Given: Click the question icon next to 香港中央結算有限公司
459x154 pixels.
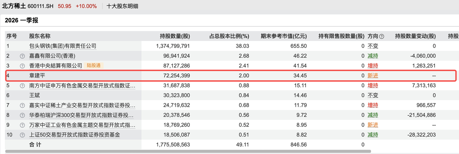Looking at the screenshot, I should [22, 66].
